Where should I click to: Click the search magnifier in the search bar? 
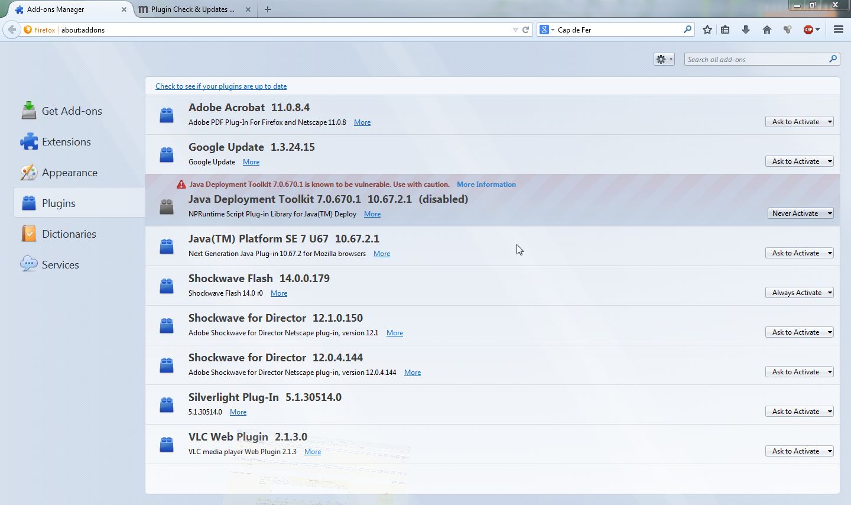click(687, 29)
